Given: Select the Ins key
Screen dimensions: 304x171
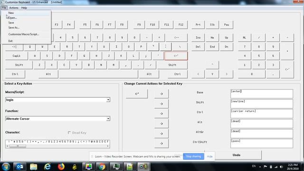Looking at the screenshot, I should [198, 38].
